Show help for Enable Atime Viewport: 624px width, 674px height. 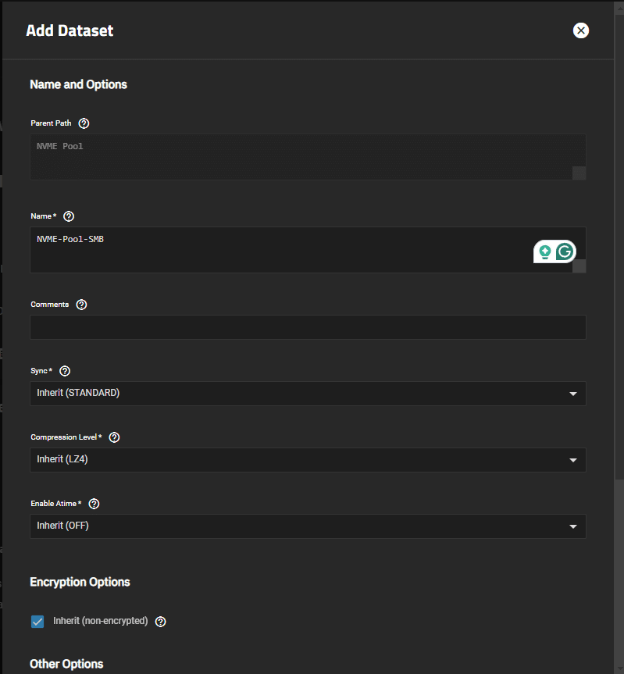(94, 504)
